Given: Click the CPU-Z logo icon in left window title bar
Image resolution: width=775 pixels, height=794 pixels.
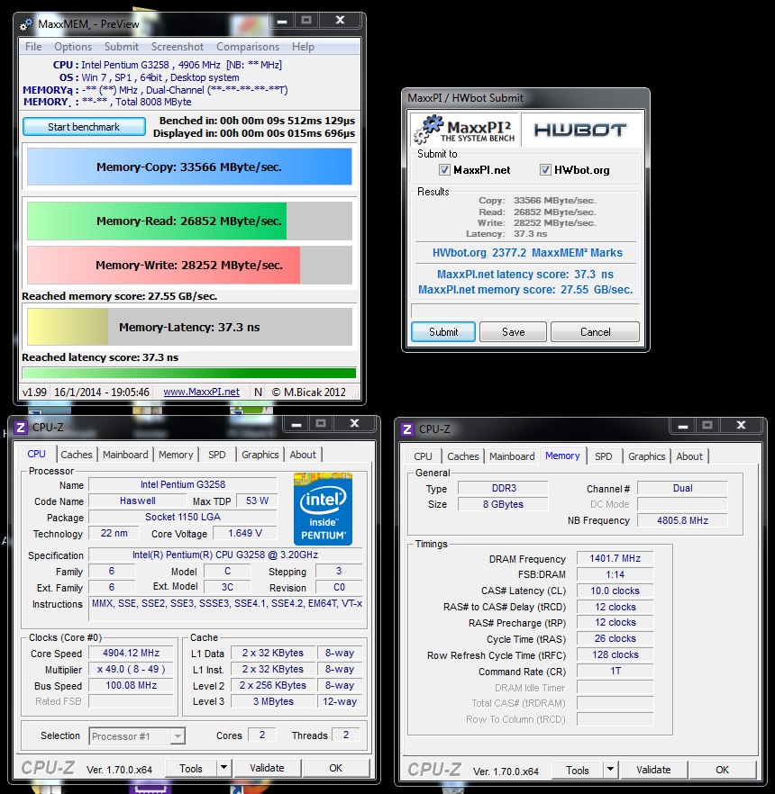Looking at the screenshot, I should click(20, 428).
